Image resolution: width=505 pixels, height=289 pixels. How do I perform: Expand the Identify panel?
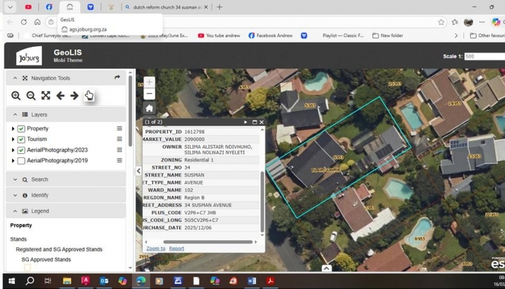[x=15, y=196]
